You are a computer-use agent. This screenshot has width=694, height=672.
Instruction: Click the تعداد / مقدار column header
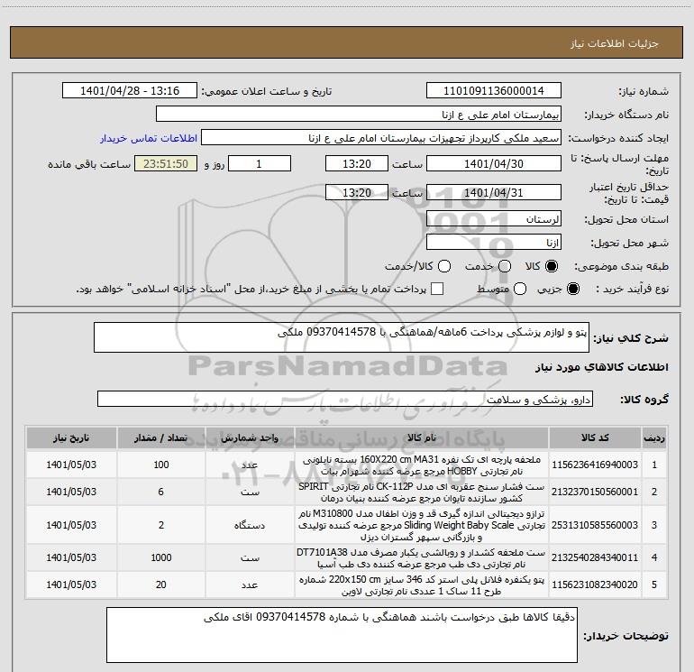point(161,438)
